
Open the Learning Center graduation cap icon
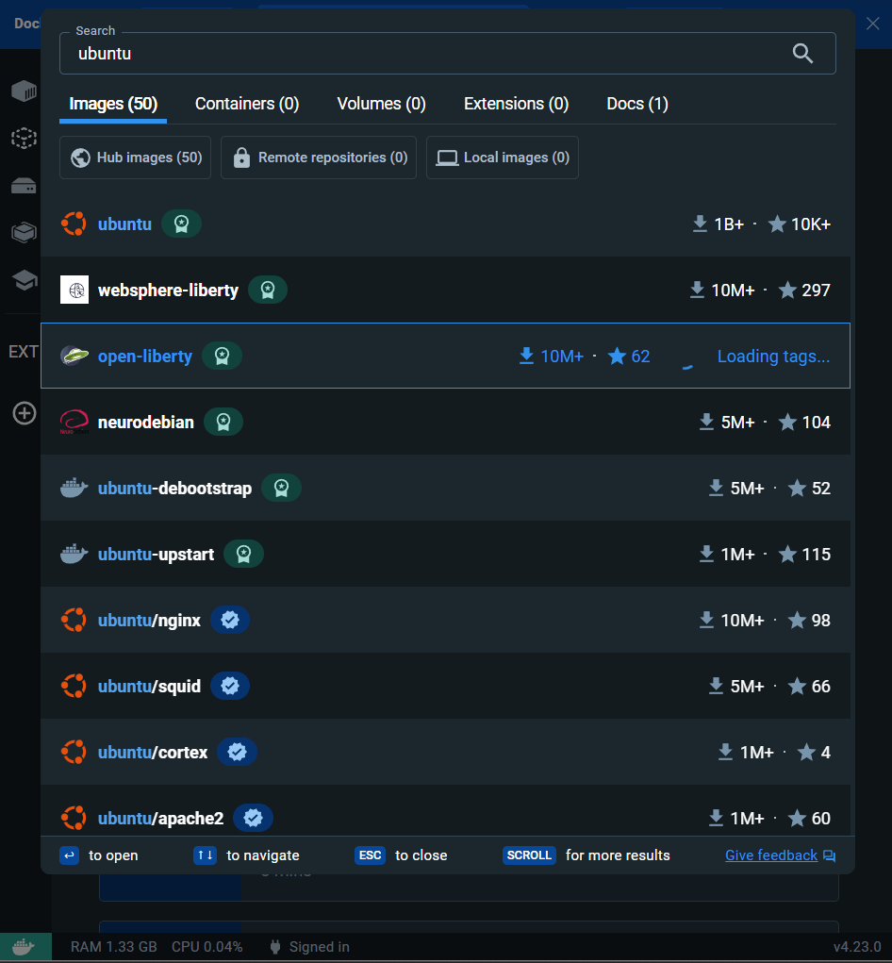24,280
